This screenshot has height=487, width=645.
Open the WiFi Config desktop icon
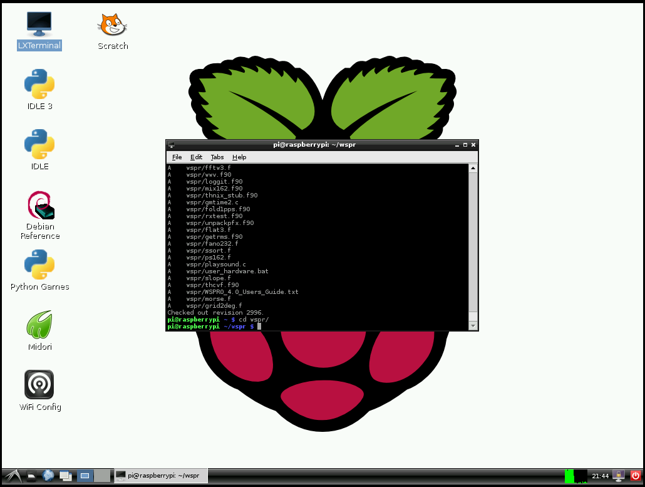(39, 390)
